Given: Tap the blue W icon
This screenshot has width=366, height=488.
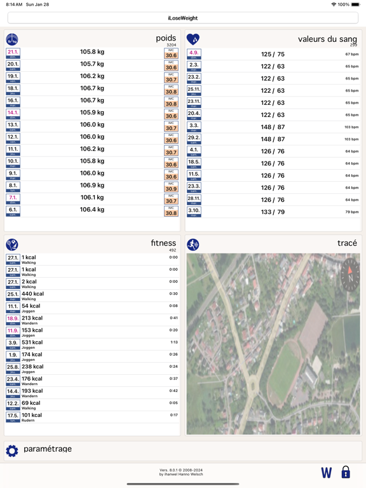Looking at the screenshot, I should point(326,473).
